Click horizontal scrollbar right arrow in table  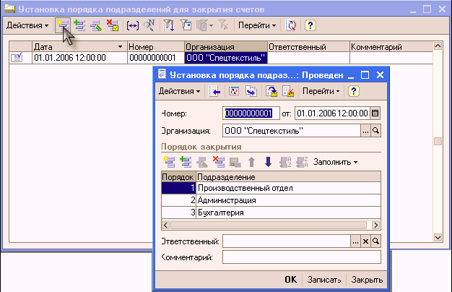click(x=375, y=225)
